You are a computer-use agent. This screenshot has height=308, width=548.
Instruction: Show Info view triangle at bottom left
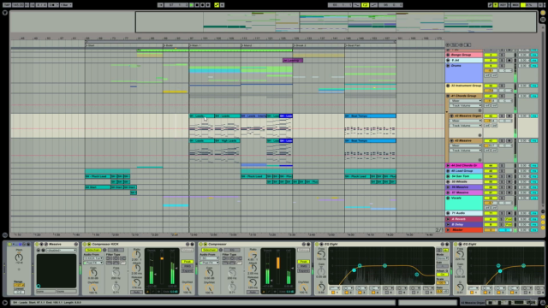[x=5, y=303]
